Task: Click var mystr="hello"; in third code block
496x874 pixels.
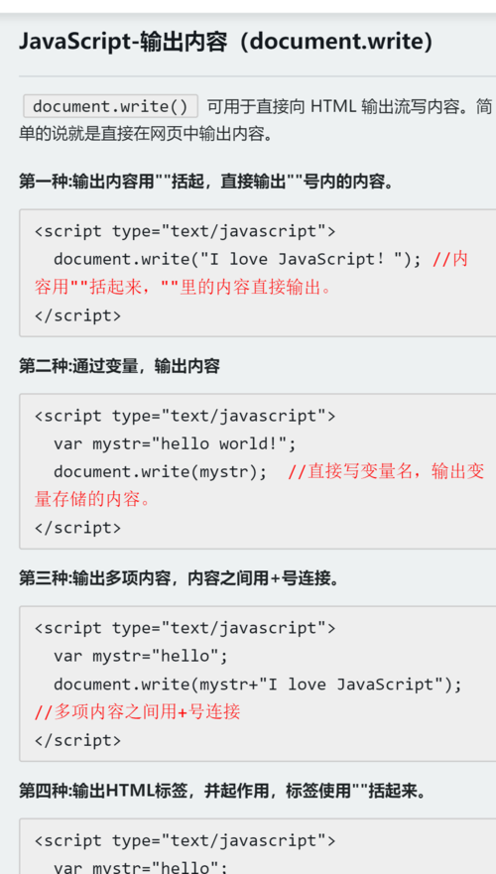Action: tap(141, 656)
